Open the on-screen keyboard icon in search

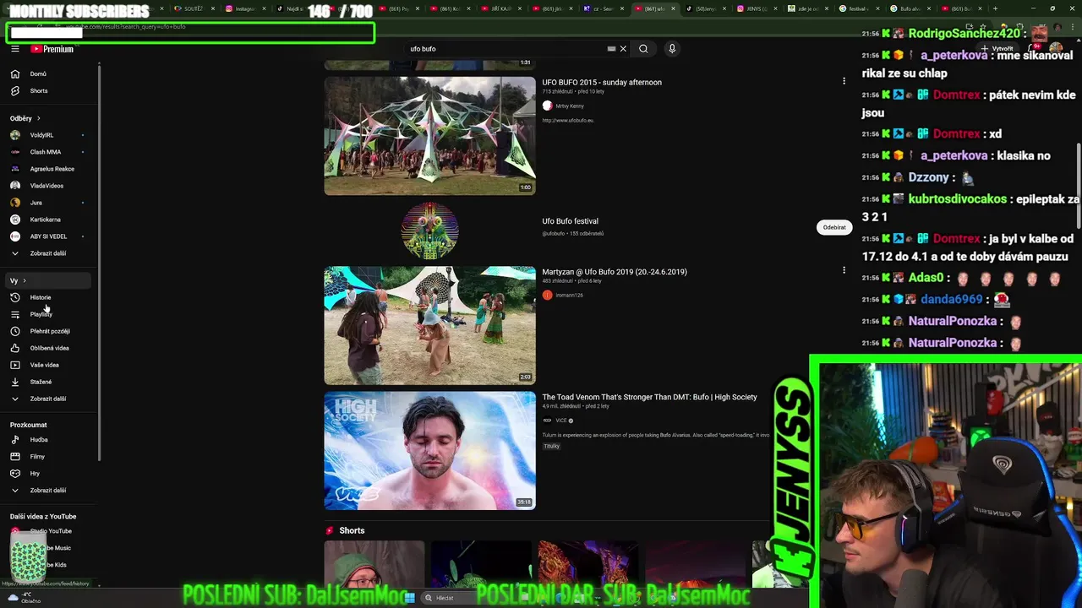611,49
